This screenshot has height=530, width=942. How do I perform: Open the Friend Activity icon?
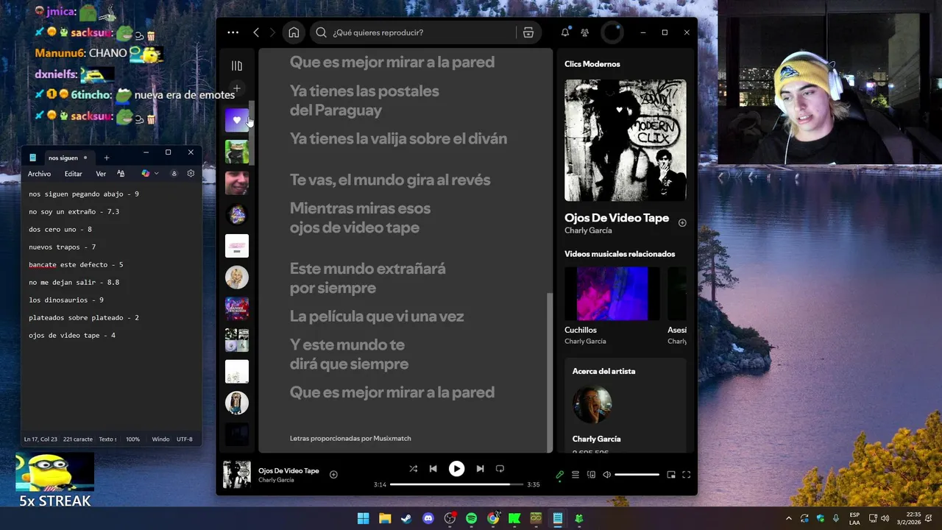[585, 32]
